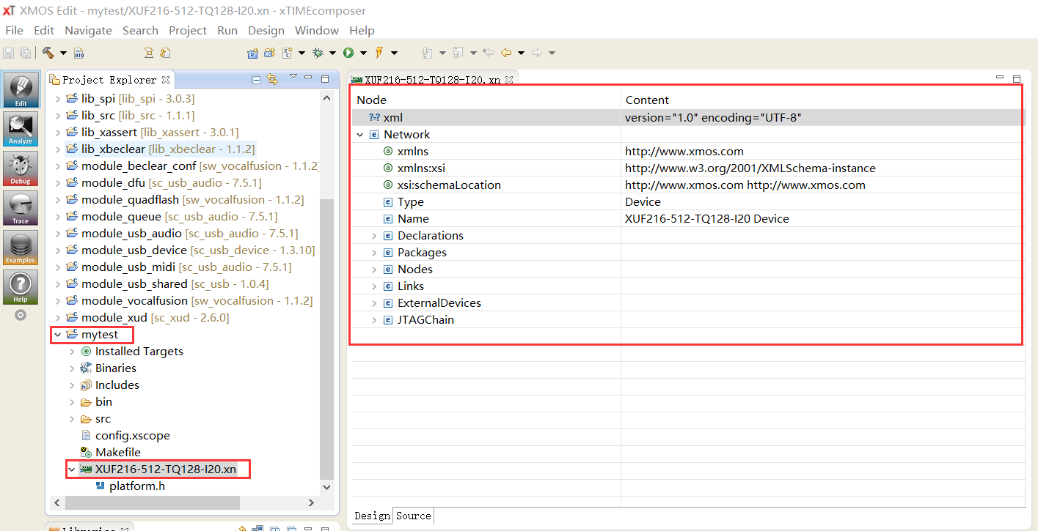Create a new XMOS project from the toolbar

pyautogui.click(x=252, y=52)
